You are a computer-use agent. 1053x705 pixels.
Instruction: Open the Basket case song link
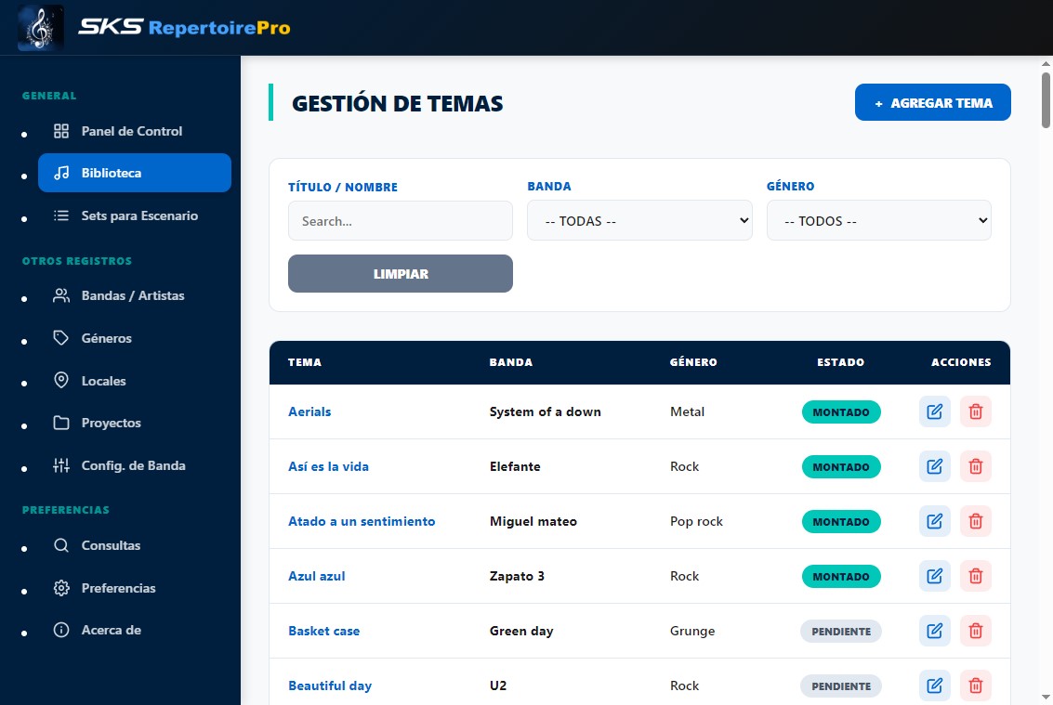tap(323, 631)
